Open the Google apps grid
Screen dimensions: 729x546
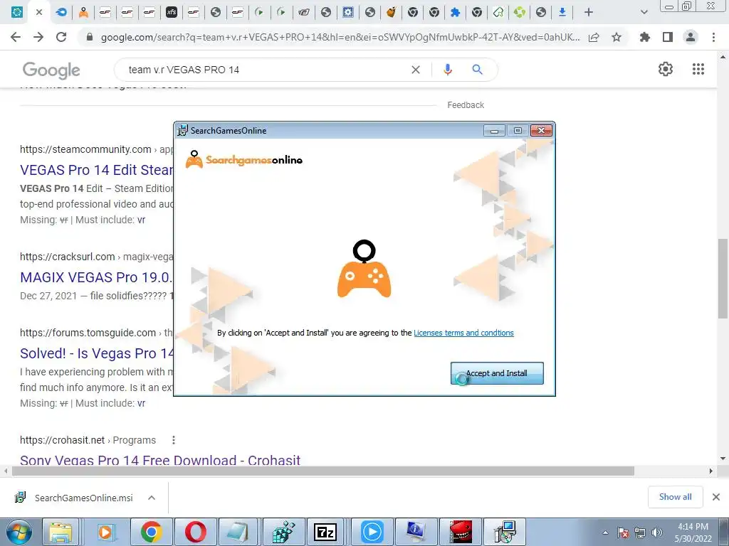pyautogui.click(x=698, y=69)
